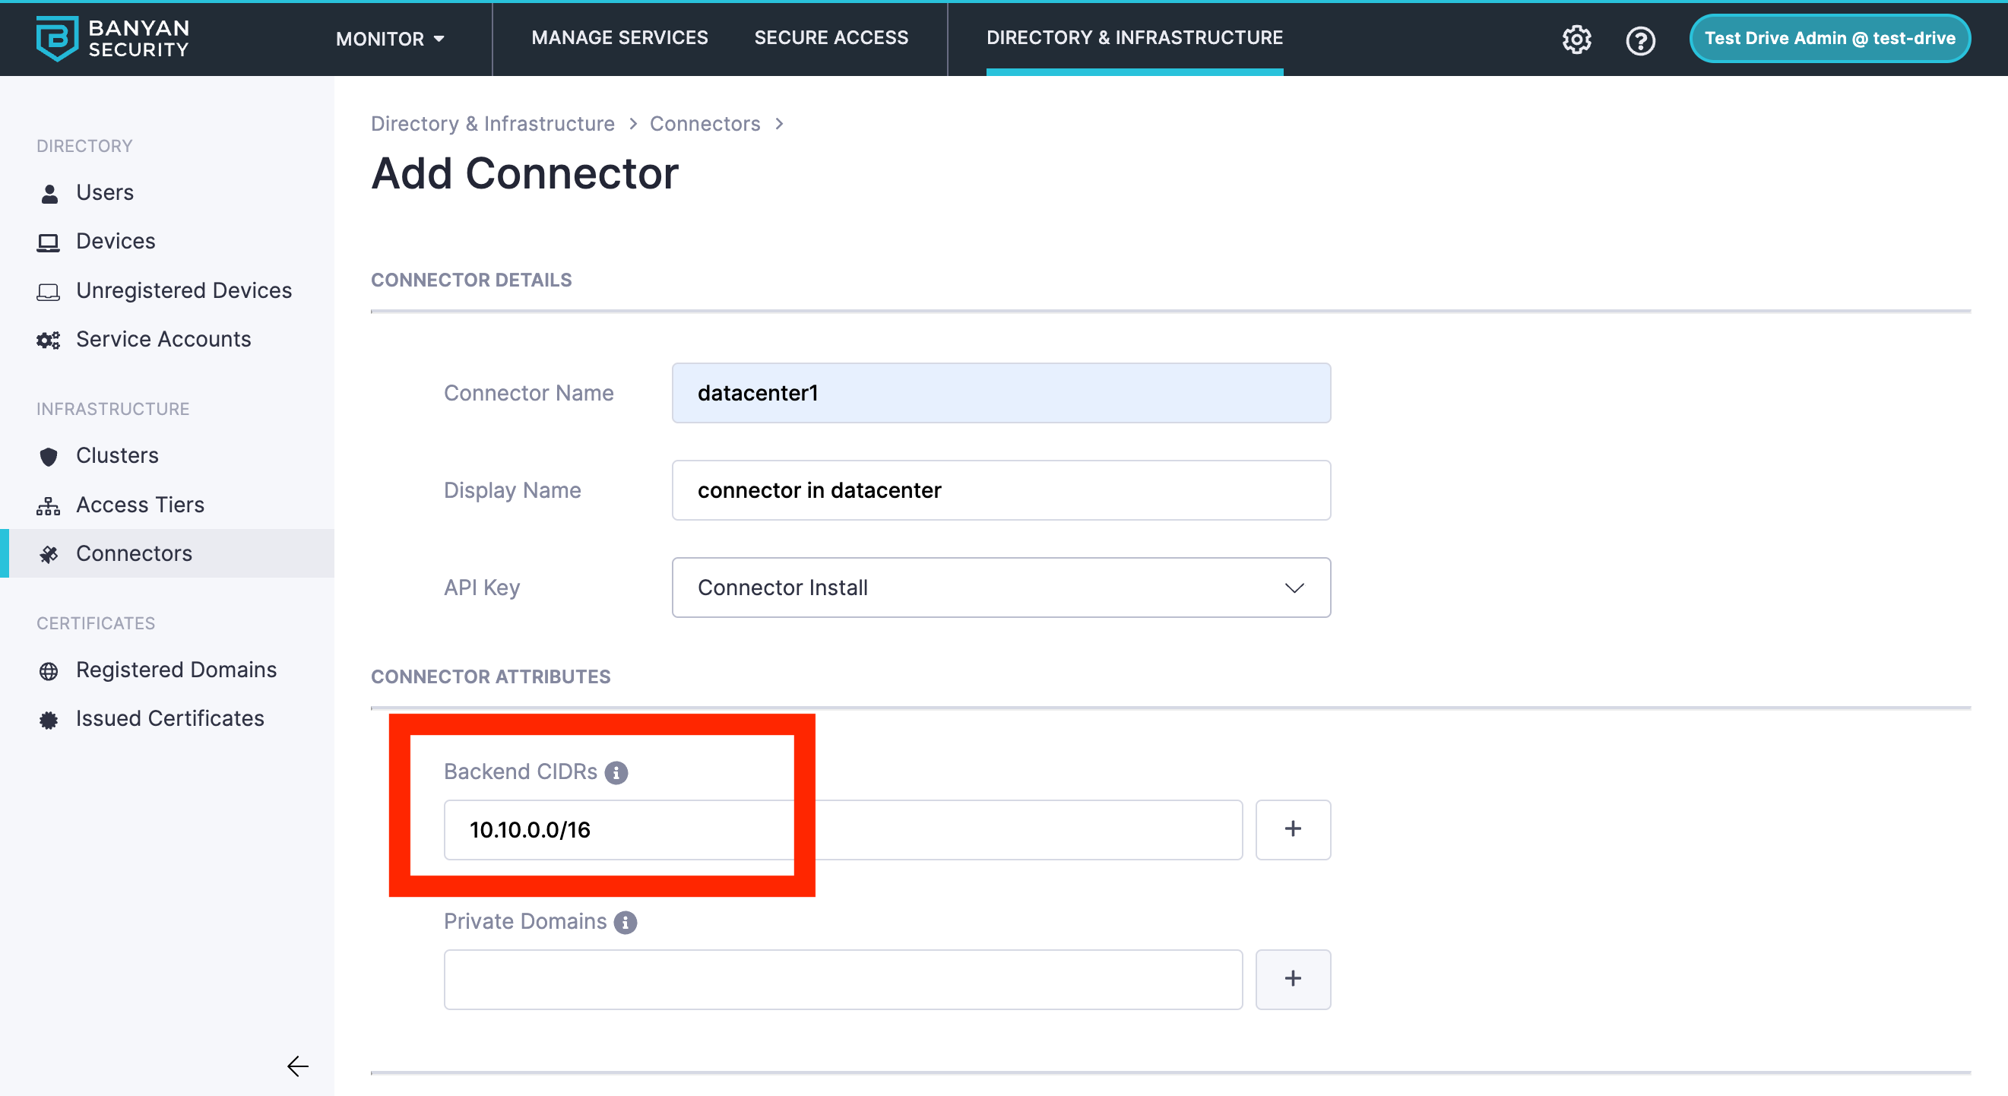
Task: Expand the Monitor dropdown menu
Action: click(390, 38)
